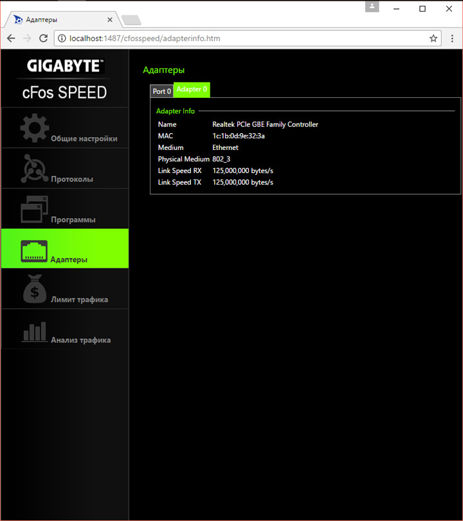Click the GIGABYTE logo
463x521 pixels.
65,66
